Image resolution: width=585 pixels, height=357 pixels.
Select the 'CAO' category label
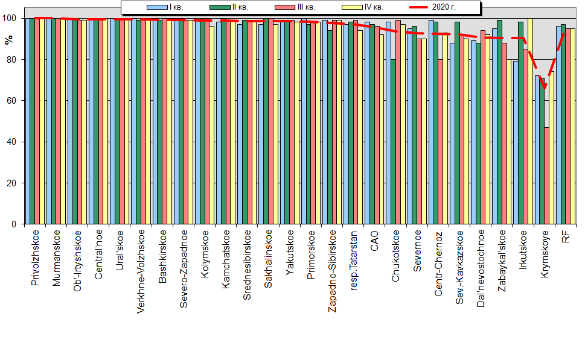(x=374, y=241)
